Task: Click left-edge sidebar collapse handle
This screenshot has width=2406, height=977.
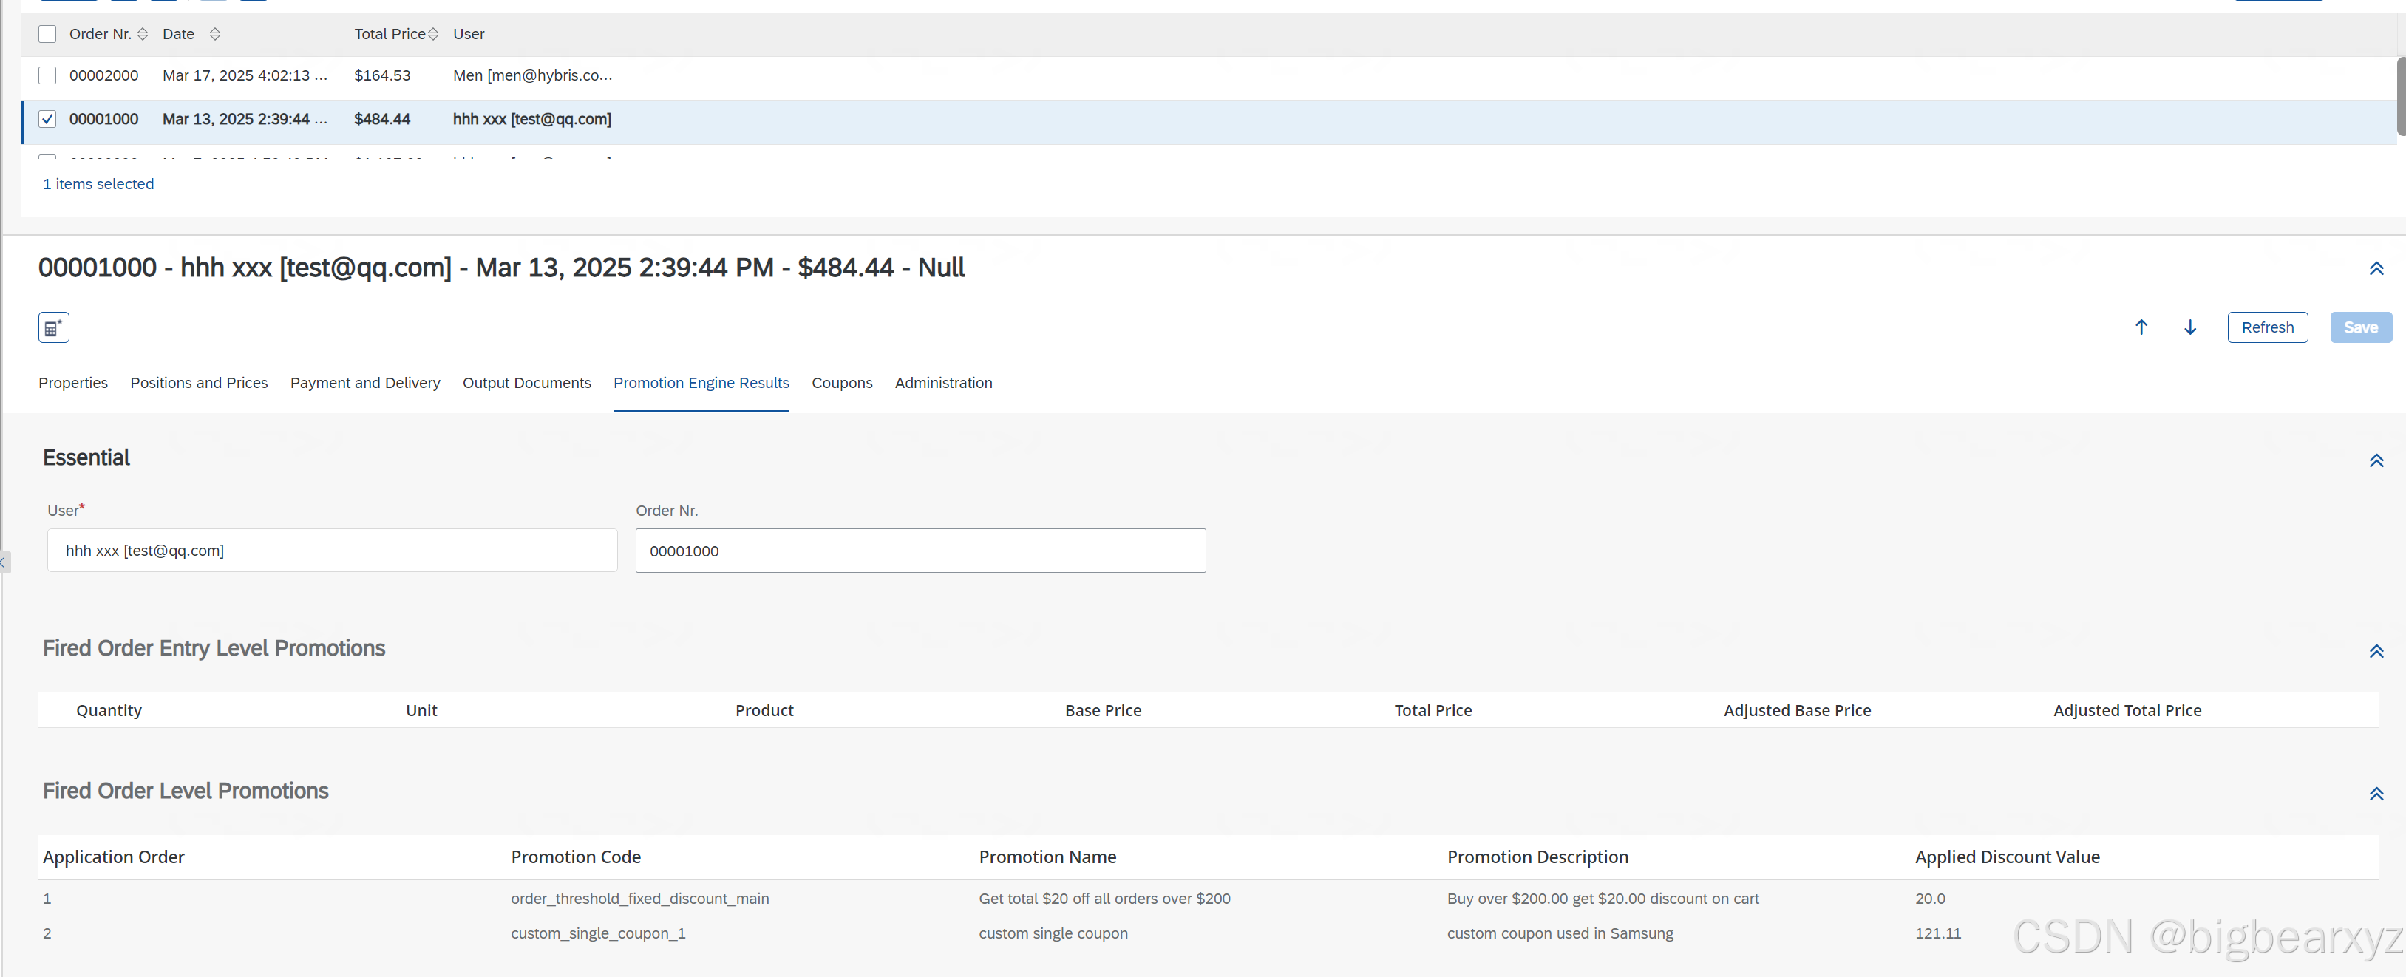Action: tap(4, 562)
